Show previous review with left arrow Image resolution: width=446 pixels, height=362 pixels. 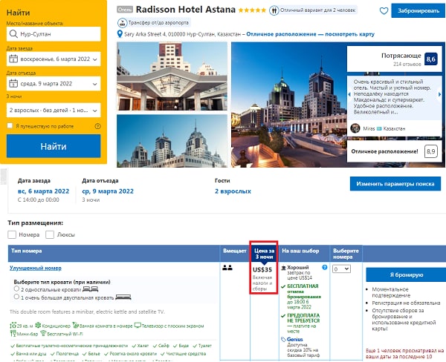(x=349, y=94)
